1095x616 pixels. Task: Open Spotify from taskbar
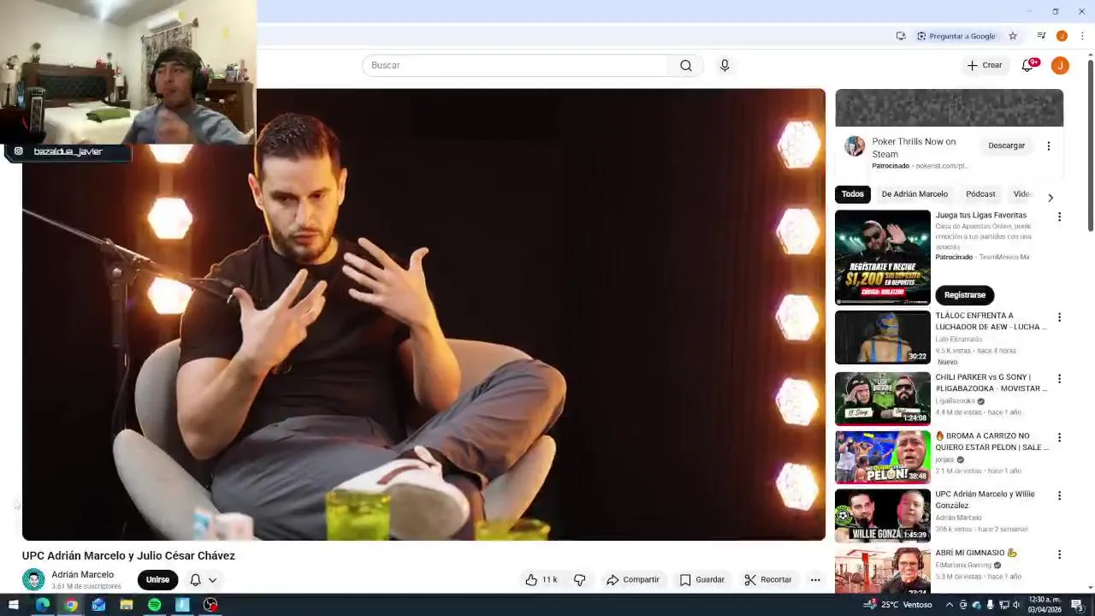click(154, 605)
